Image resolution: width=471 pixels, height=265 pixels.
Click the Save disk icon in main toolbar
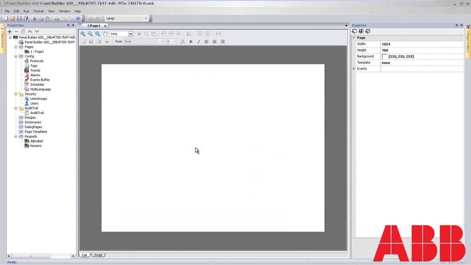[19, 18]
